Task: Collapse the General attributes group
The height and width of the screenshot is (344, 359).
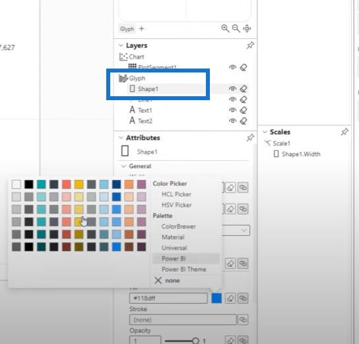Action: click(x=123, y=166)
